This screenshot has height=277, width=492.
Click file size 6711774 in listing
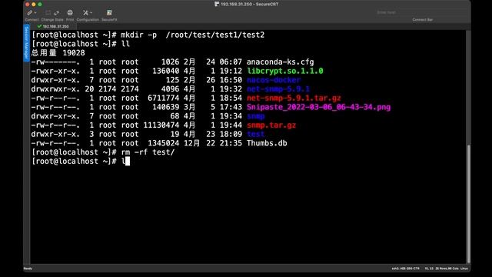164,98
